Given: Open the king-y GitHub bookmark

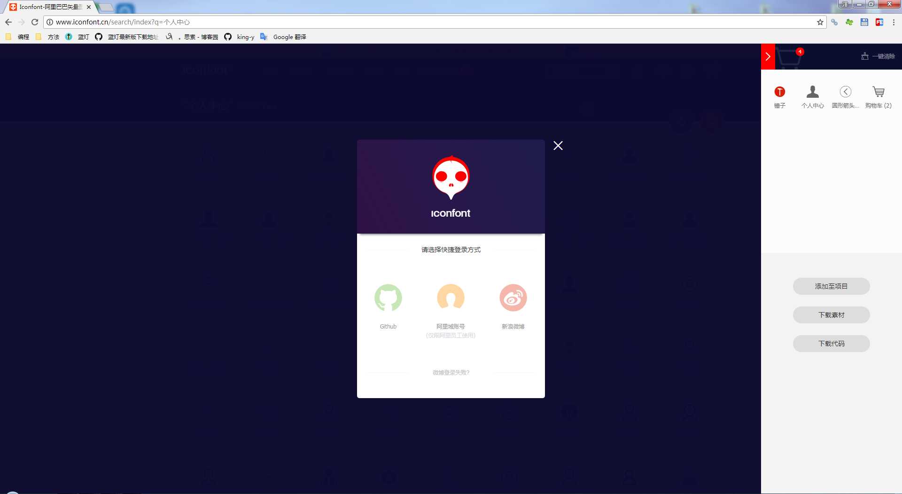Looking at the screenshot, I should (240, 37).
